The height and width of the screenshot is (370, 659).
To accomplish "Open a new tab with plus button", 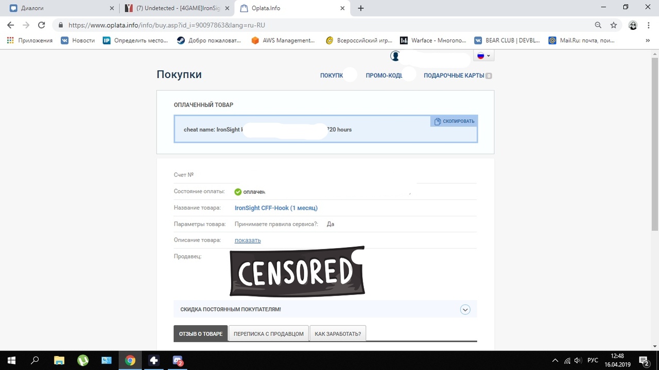I will (360, 8).
